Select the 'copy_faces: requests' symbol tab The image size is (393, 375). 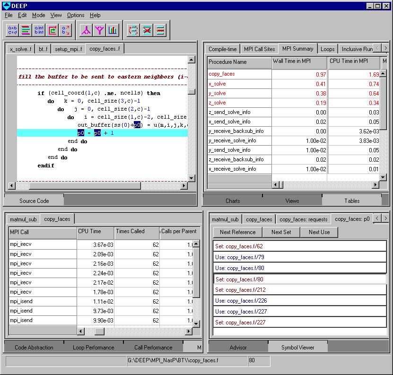[304, 219]
